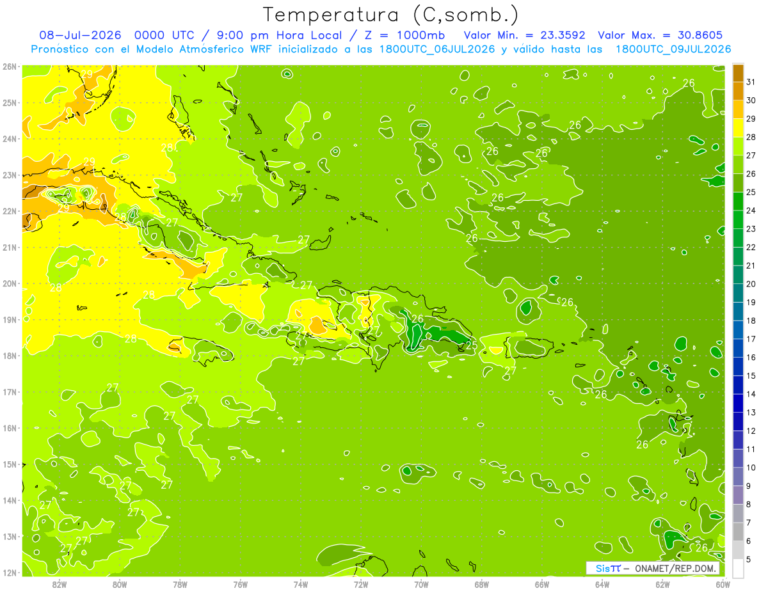Select the legend swatch between 30 and 31
The height and width of the screenshot is (593, 768).
click(x=738, y=91)
